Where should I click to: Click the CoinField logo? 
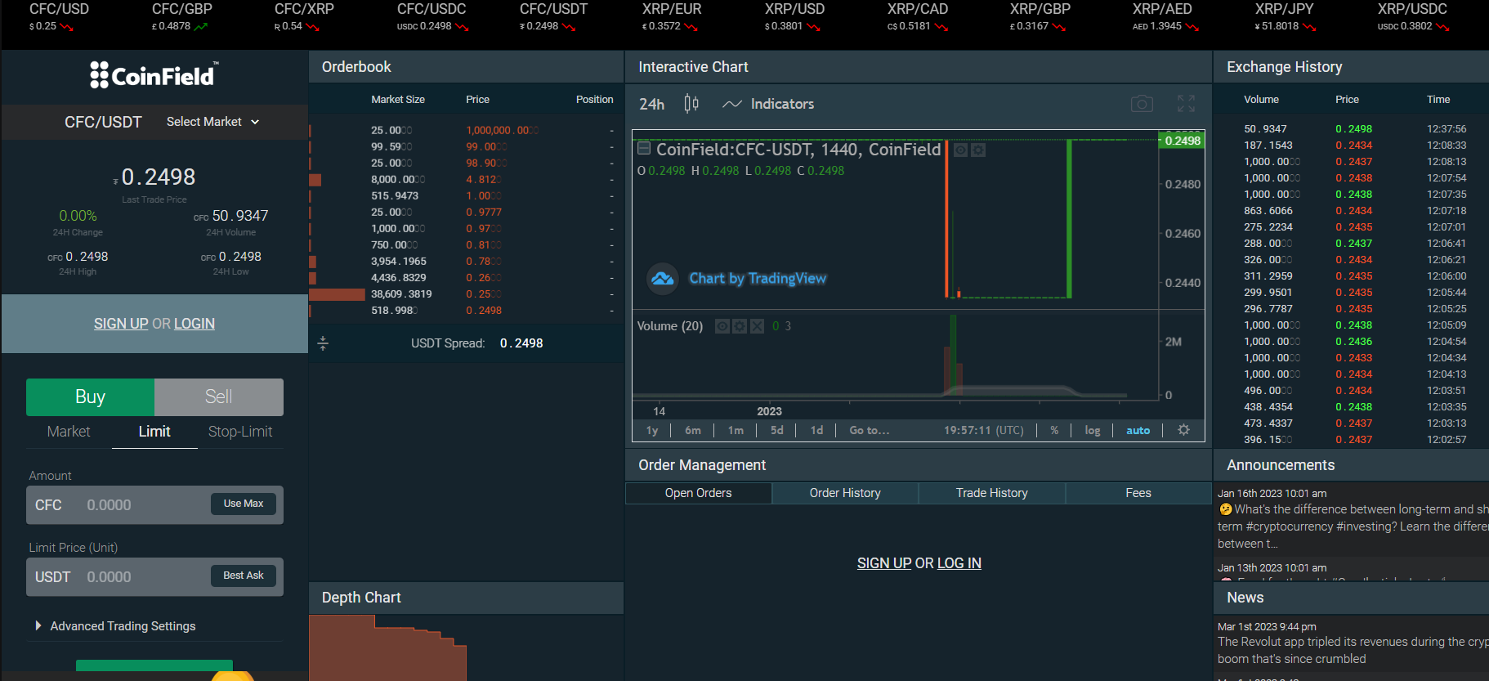154,75
